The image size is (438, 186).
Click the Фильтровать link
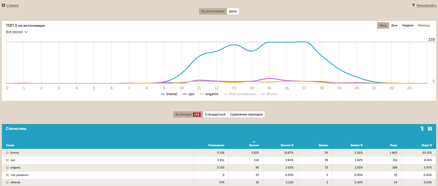[426, 6]
